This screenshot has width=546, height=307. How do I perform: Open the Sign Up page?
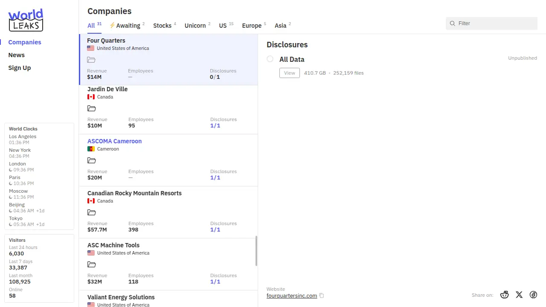tap(20, 68)
